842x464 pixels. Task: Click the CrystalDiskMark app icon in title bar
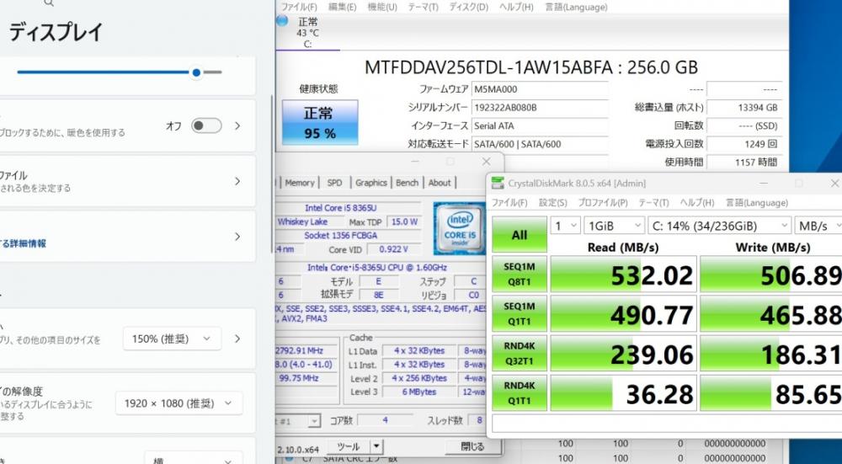point(498,183)
